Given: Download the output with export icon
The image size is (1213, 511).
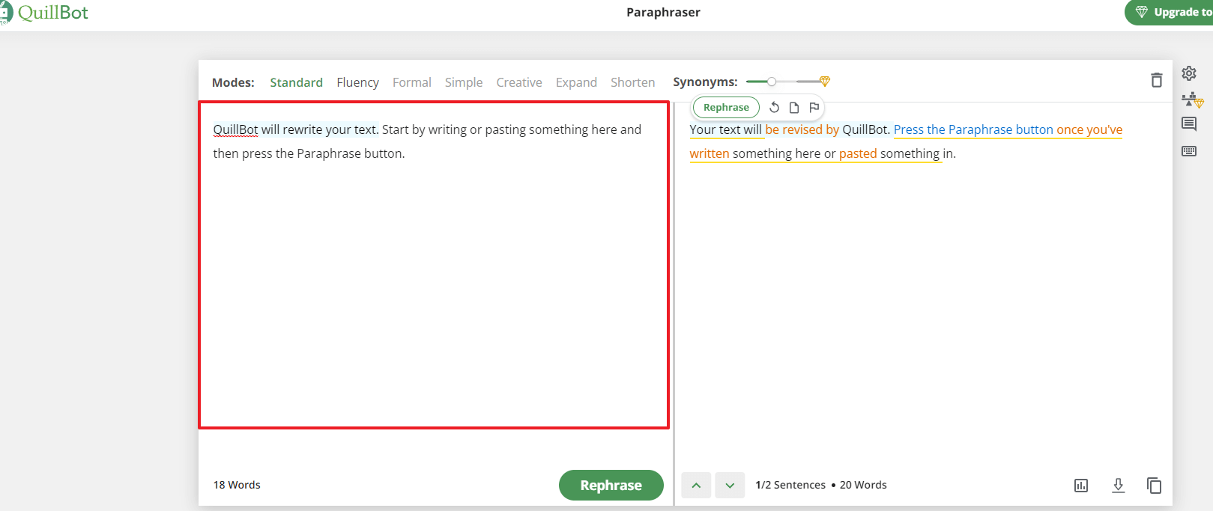Looking at the screenshot, I should 1119,486.
